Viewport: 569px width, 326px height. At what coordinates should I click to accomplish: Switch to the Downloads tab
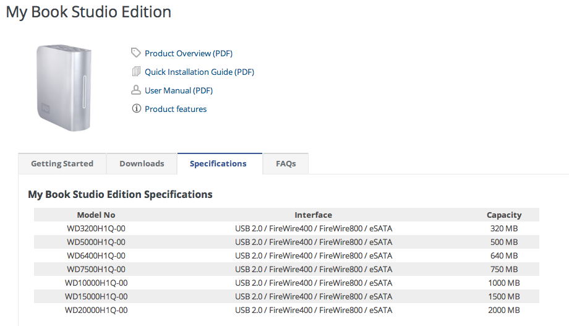pyautogui.click(x=142, y=164)
